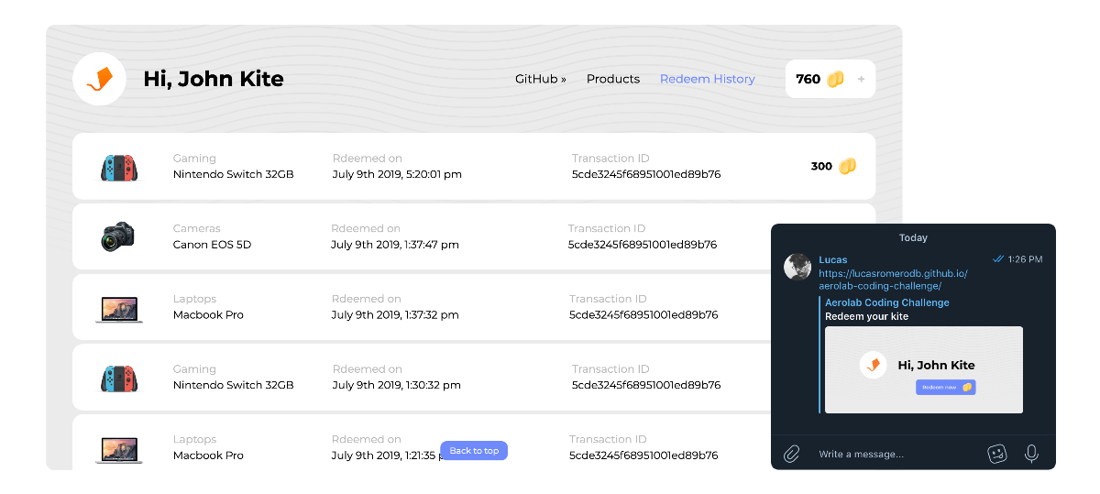Select 'July 9th 2019, 1:30:32 pm' date text
Viewport: 1100px width, 494px height.
396,385
